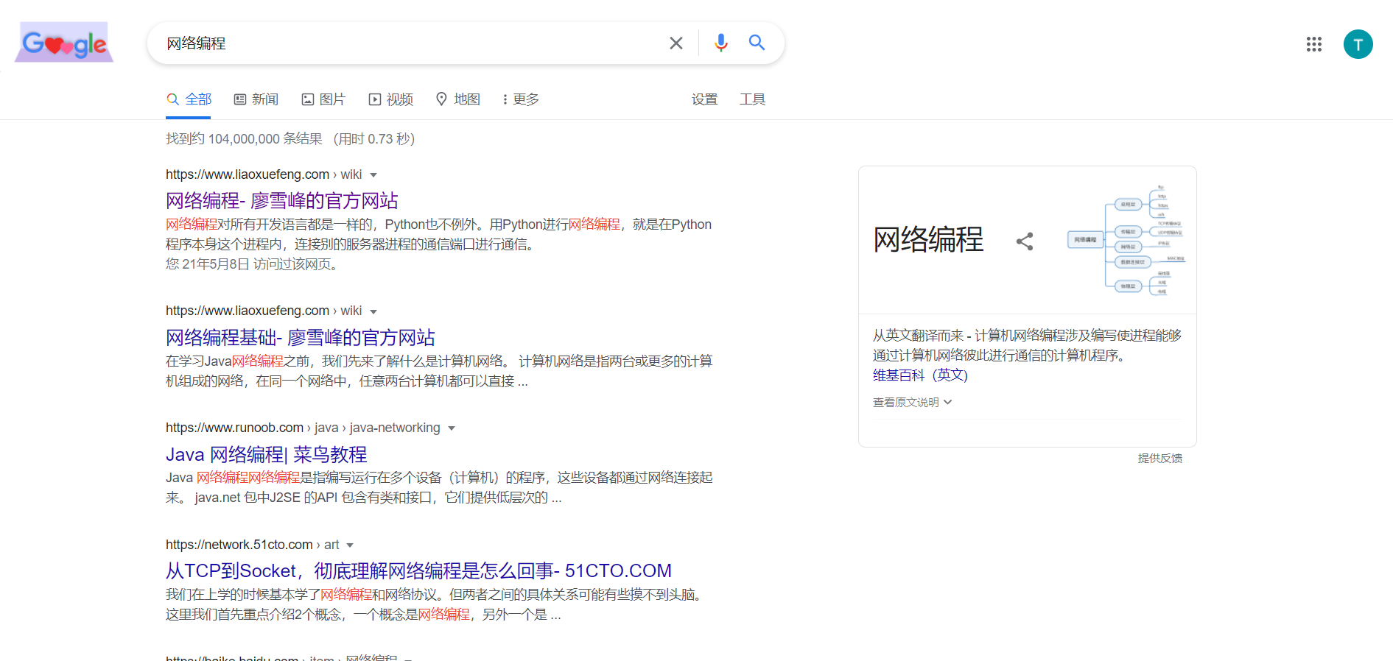
Task: Switch to the 图片 tab
Action: [x=323, y=99]
